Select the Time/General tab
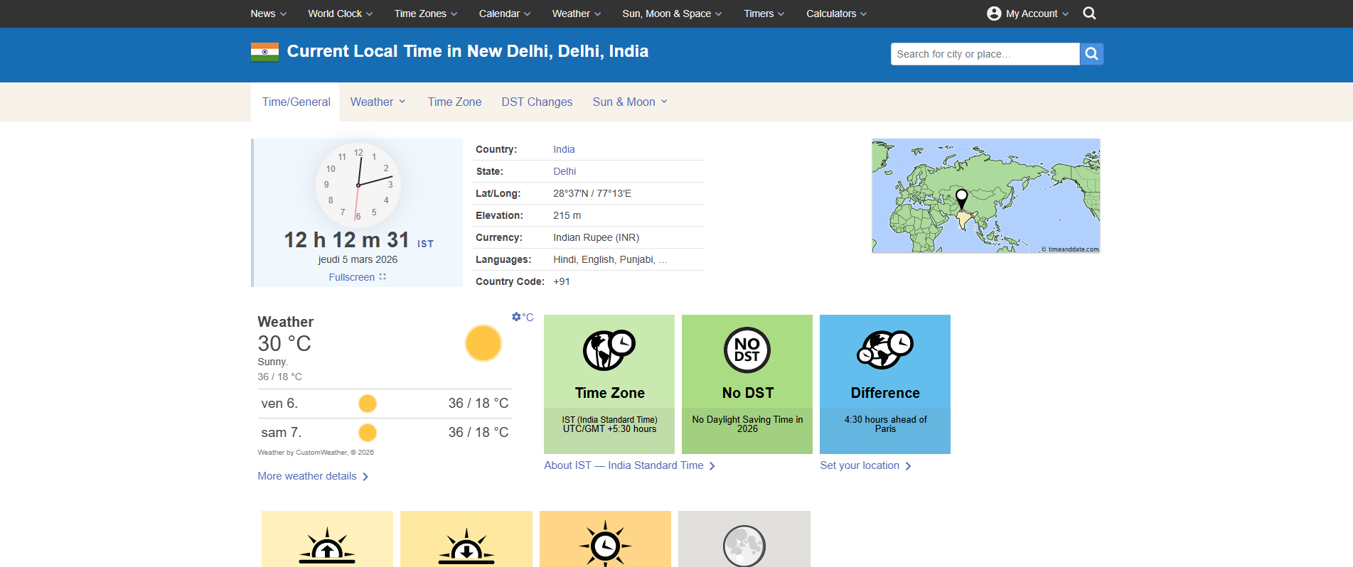 (296, 102)
